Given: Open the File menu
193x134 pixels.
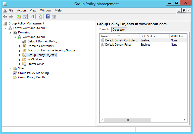Looking at the screenshot, I should [11, 11].
